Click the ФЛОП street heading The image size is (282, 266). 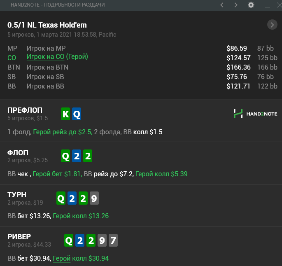click(18, 153)
